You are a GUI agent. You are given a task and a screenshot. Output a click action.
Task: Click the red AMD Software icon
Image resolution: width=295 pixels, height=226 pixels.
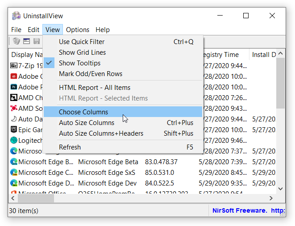coord(14,108)
